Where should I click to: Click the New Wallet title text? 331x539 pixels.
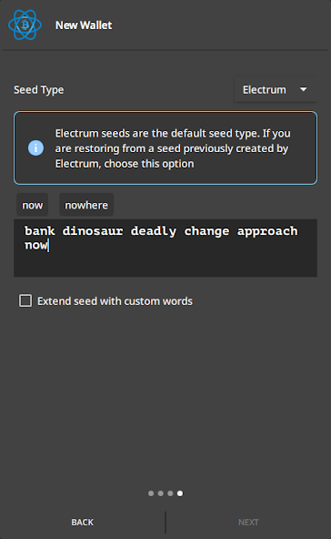pyautogui.click(x=84, y=25)
